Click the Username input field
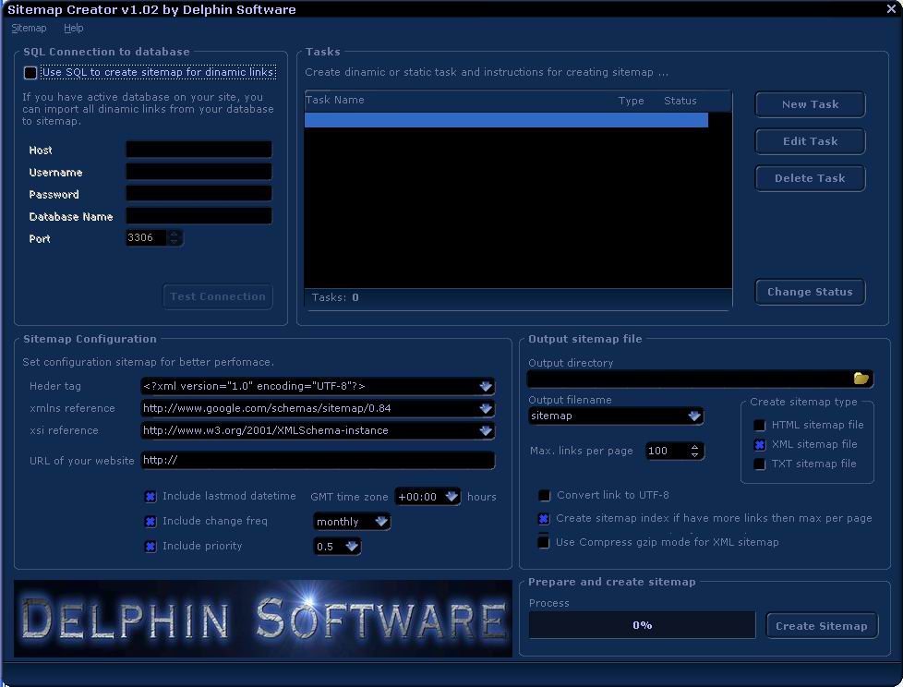Image resolution: width=903 pixels, height=687 pixels. [199, 172]
